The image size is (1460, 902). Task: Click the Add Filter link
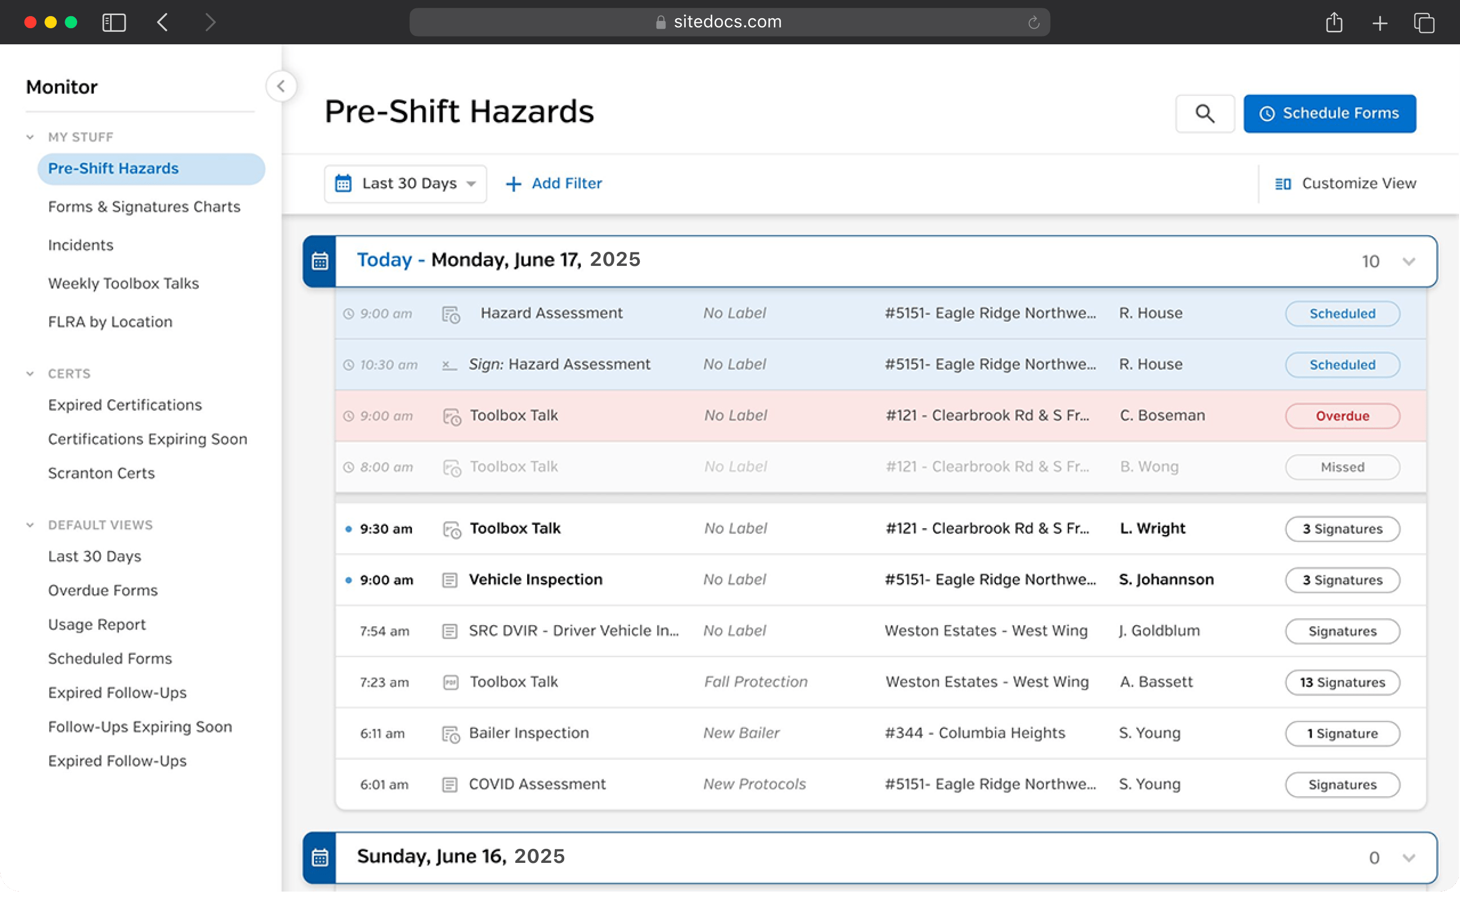pos(554,184)
